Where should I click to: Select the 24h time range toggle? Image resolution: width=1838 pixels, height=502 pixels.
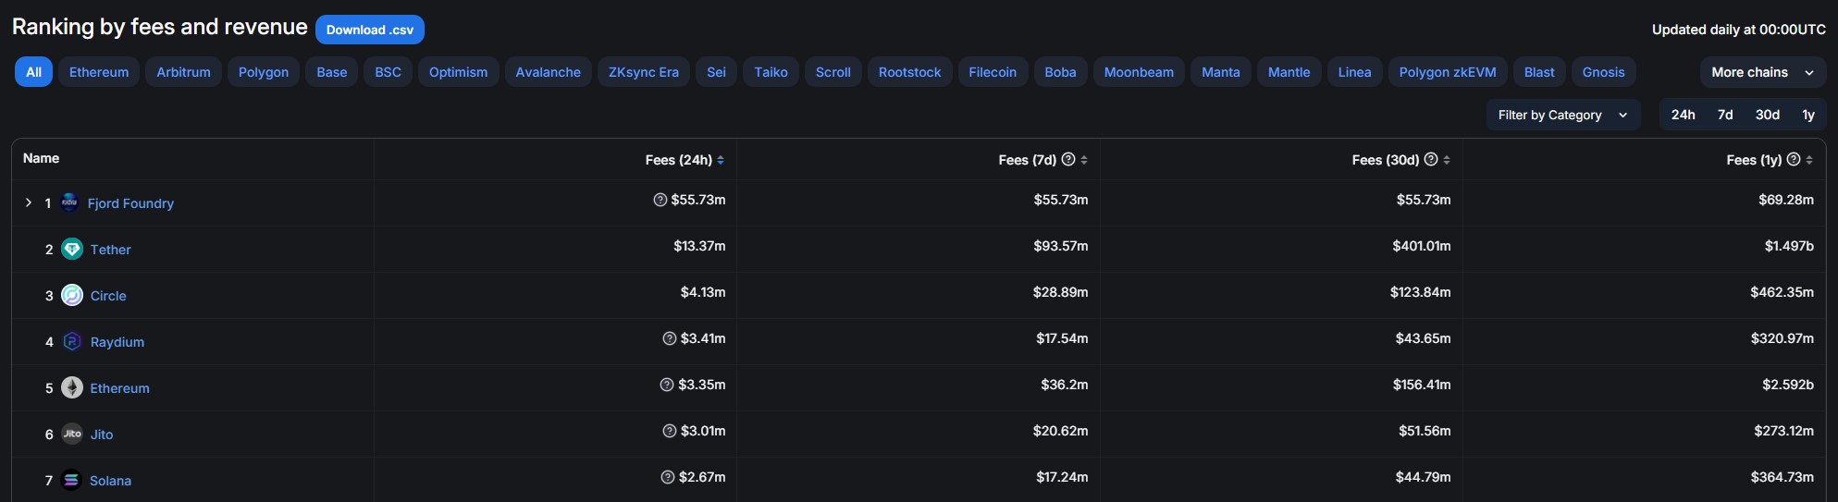tap(1683, 115)
